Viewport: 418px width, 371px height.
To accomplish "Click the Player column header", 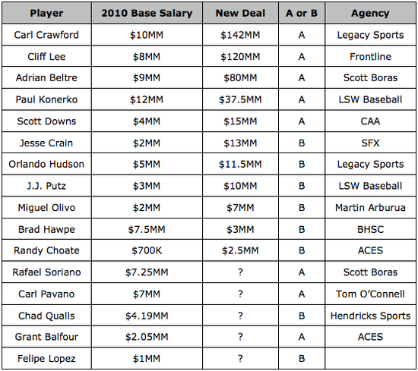I will tap(46, 13).
